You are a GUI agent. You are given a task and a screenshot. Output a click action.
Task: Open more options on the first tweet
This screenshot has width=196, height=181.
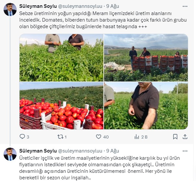[185, 6]
